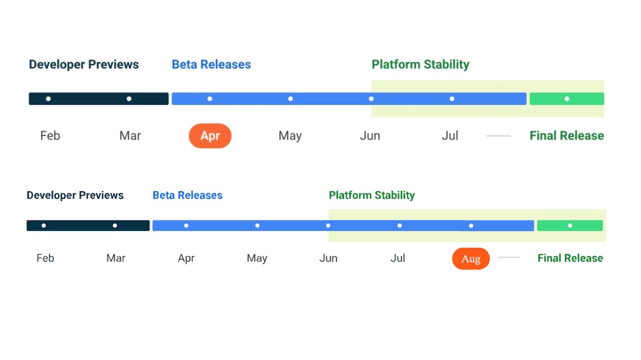
Task: Click the Aug dot on the bottom timeline
Action: (471, 226)
